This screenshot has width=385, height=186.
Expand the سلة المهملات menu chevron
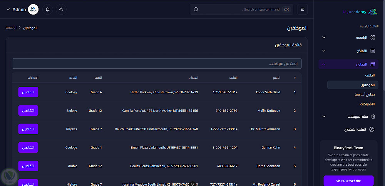click(324, 117)
